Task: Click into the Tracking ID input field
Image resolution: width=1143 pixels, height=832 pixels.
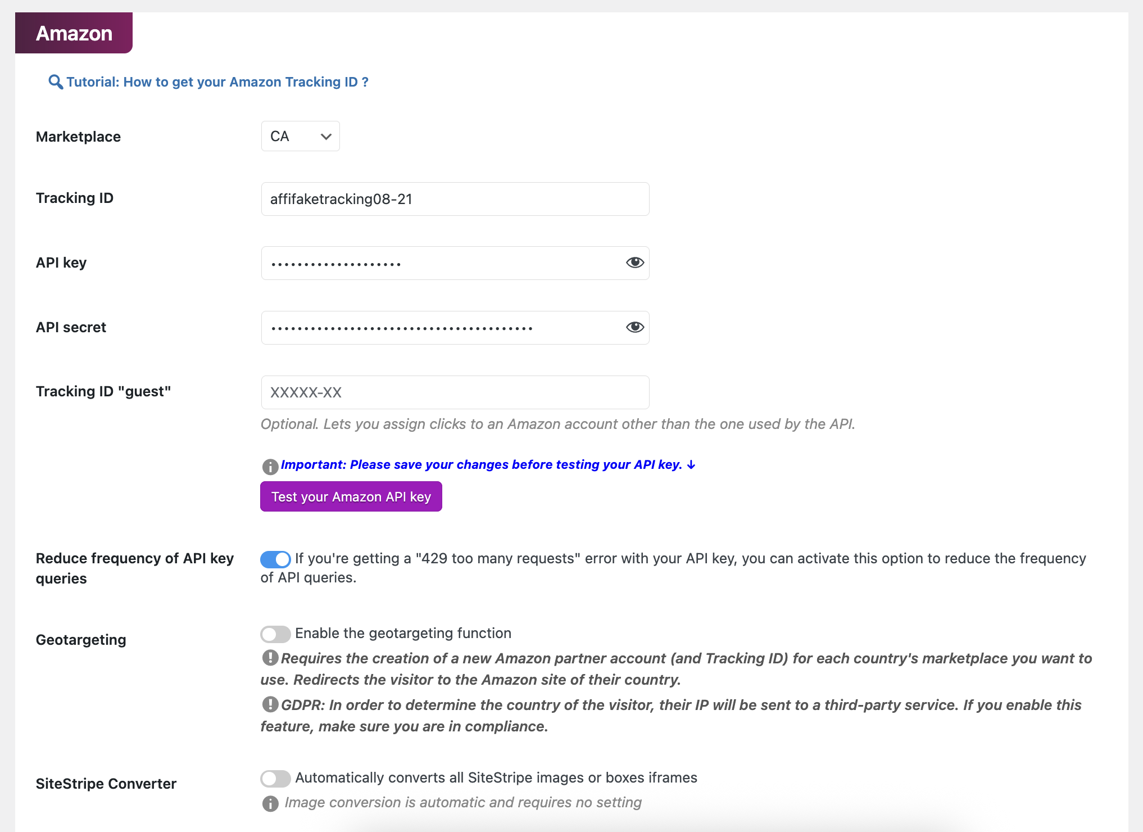Action: (455, 199)
